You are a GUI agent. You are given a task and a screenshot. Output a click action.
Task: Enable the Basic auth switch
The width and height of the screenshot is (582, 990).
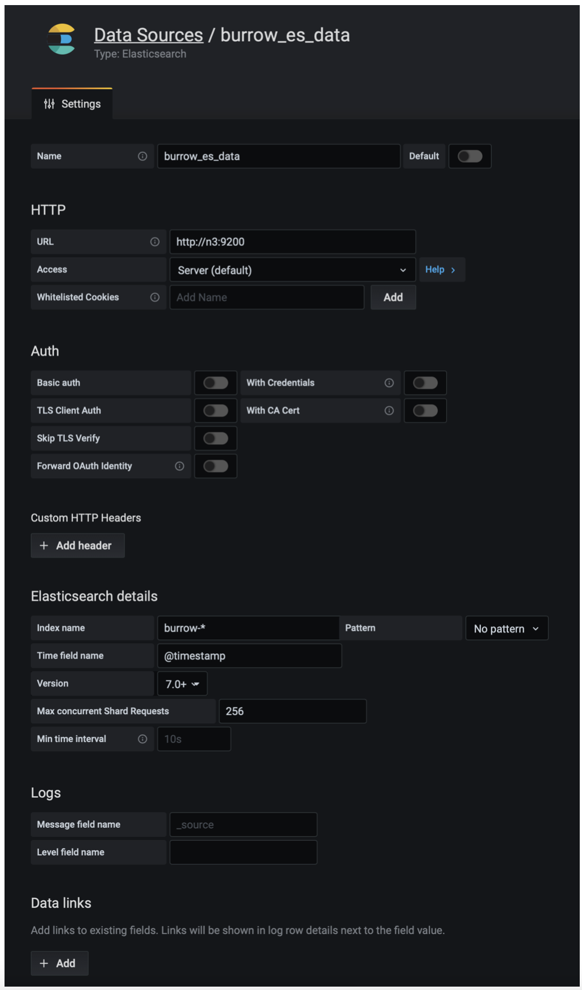pyautogui.click(x=216, y=383)
